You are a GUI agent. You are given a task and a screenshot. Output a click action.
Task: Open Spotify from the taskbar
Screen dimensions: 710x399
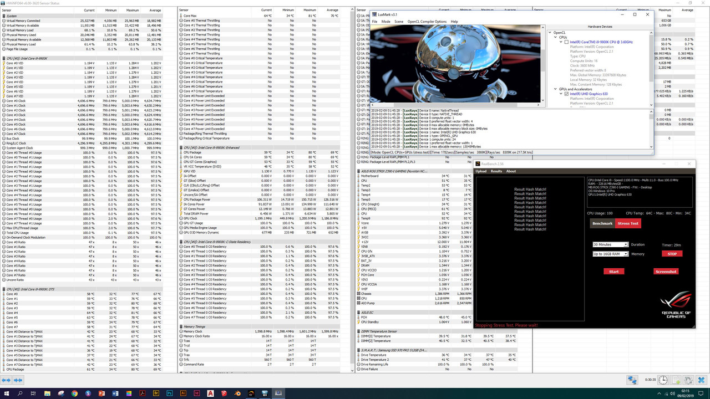click(87, 393)
